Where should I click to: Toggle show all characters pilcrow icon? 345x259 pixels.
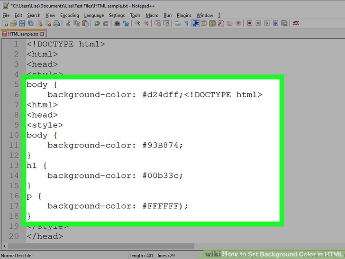(186, 23)
